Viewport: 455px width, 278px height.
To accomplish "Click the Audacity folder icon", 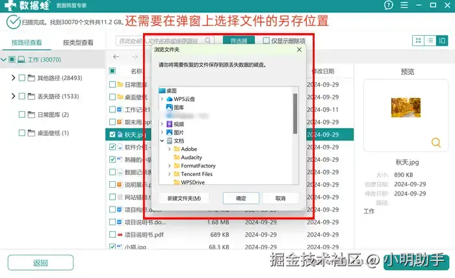I will [x=177, y=157].
